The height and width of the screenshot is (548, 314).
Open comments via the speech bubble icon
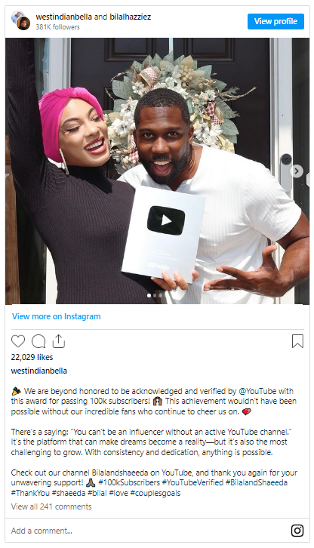click(x=38, y=341)
